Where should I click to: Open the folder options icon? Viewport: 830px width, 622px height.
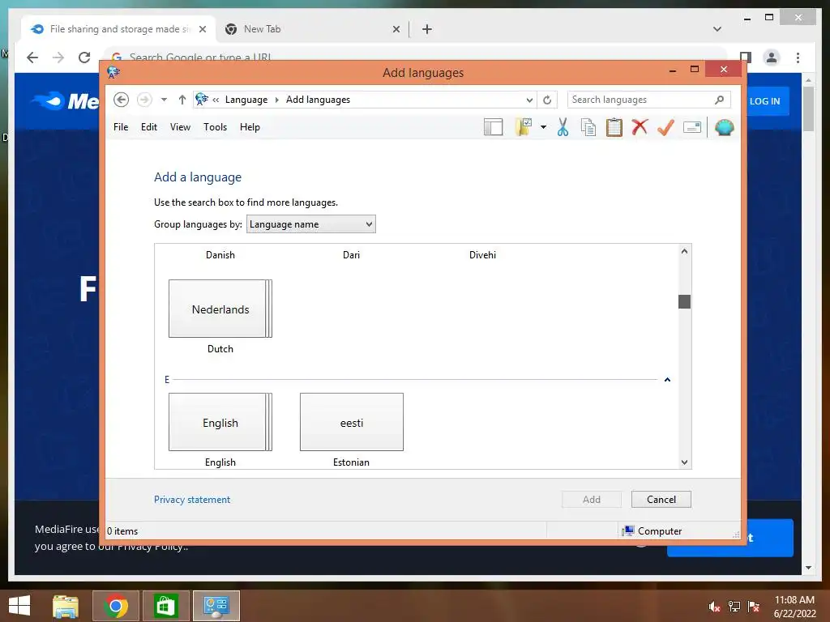(523, 127)
